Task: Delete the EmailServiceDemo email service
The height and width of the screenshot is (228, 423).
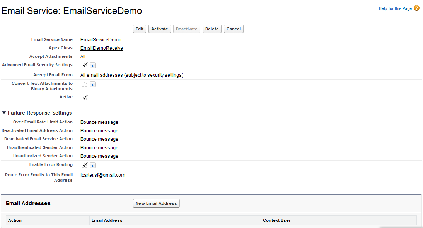Action: tap(212, 29)
